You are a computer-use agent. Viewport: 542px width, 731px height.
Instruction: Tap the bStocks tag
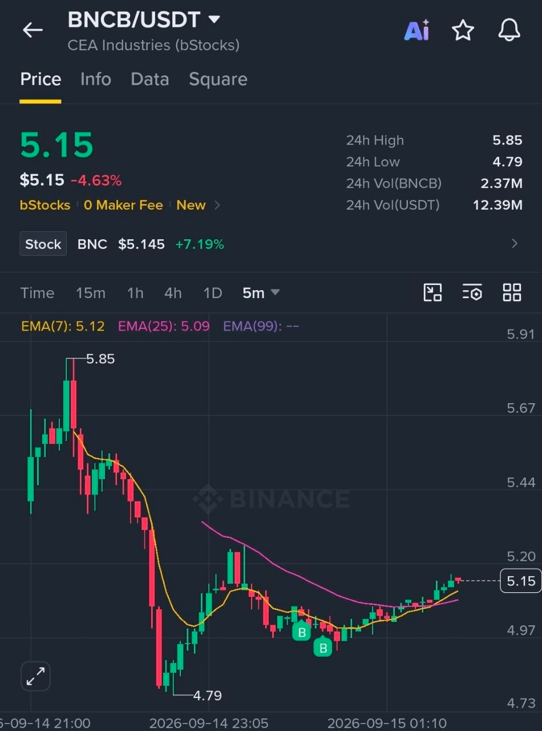(45, 205)
